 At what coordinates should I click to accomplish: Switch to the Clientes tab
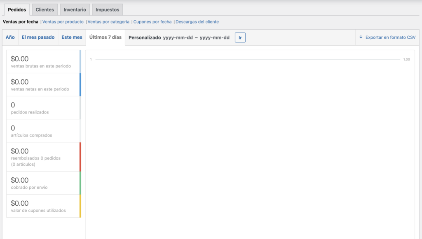[x=44, y=9]
